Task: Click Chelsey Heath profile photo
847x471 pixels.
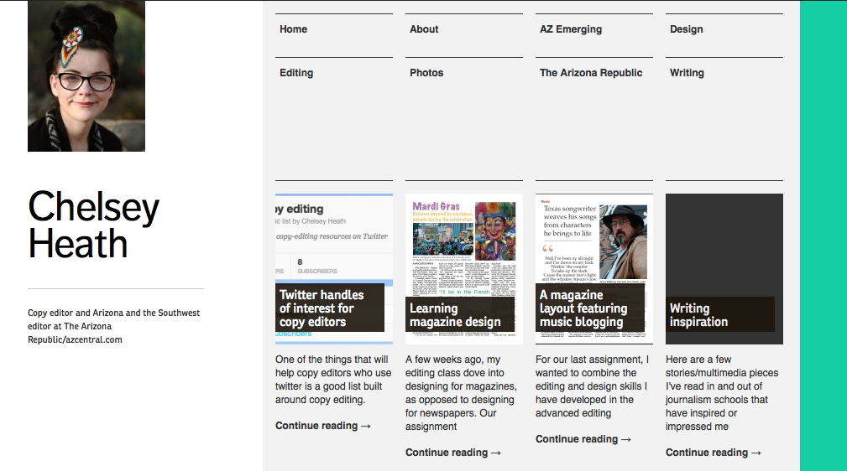Action: [86, 76]
